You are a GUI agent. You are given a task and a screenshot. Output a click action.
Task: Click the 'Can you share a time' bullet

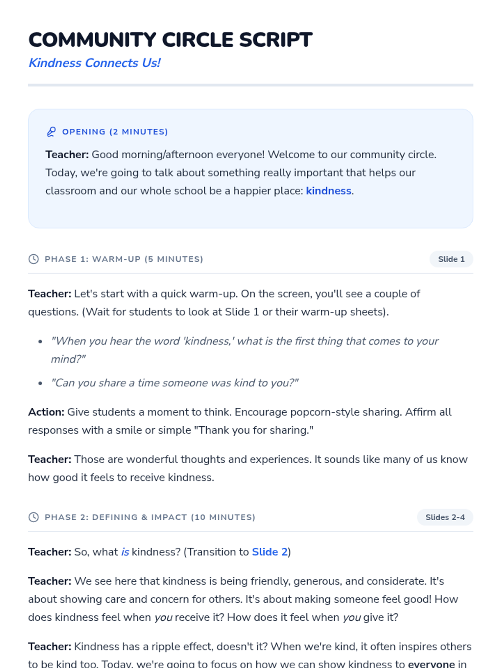click(x=175, y=383)
